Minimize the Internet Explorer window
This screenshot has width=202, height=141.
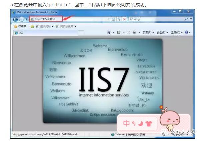pos(174,12)
